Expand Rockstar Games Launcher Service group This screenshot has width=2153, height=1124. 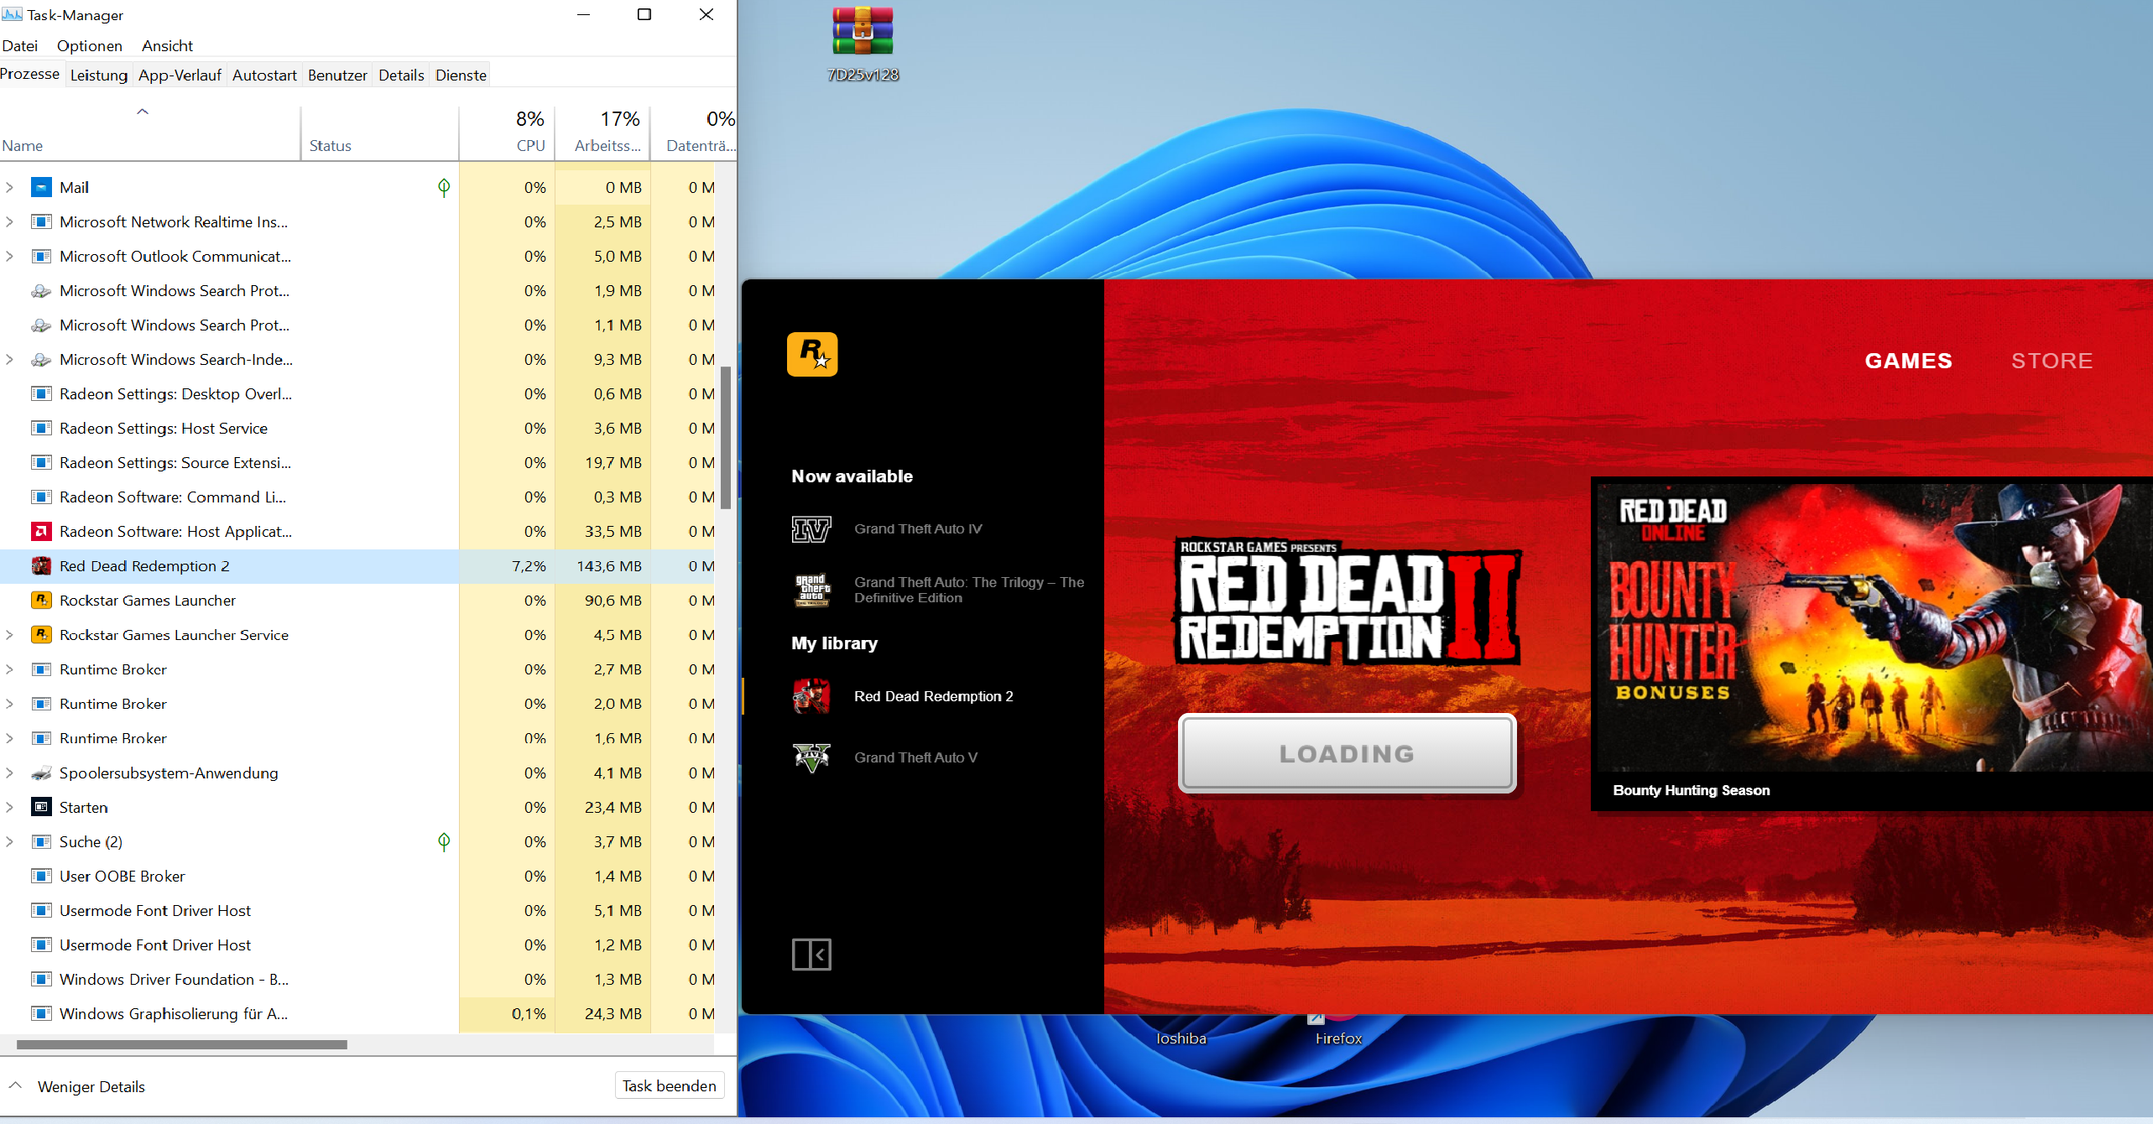[10, 635]
